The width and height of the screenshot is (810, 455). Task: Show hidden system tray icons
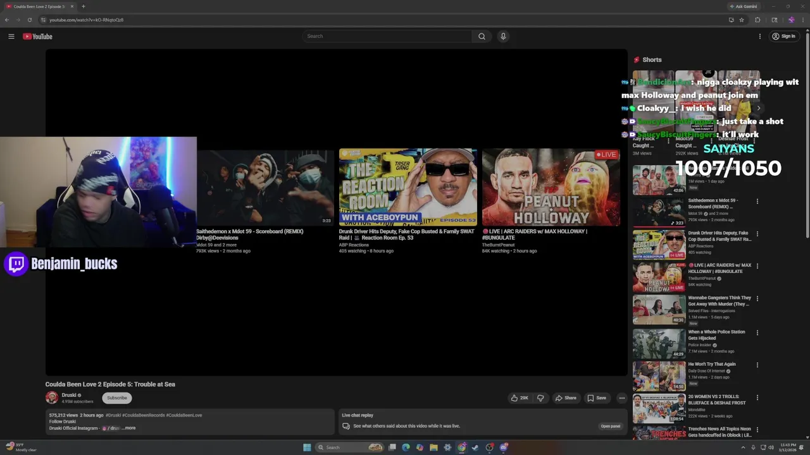pyautogui.click(x=744, y=447)
